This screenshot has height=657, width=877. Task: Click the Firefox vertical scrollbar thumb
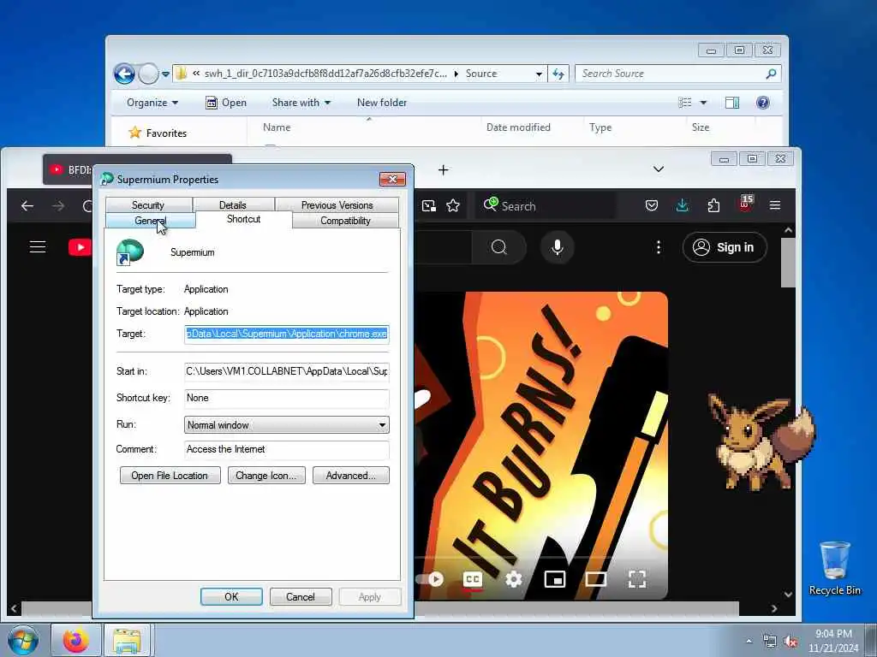coord(788,263)
